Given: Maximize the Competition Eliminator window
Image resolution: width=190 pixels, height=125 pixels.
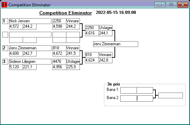Looking at the screenshot, I should [171, 5].
